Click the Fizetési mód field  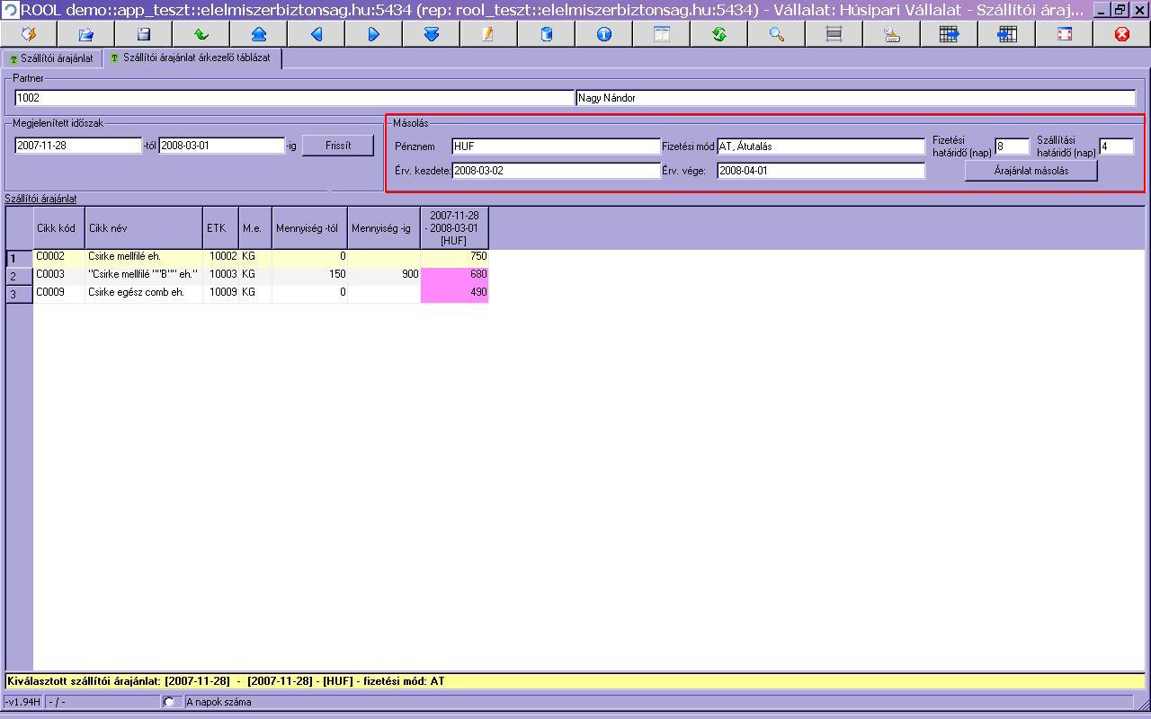(x=820, y=146)
